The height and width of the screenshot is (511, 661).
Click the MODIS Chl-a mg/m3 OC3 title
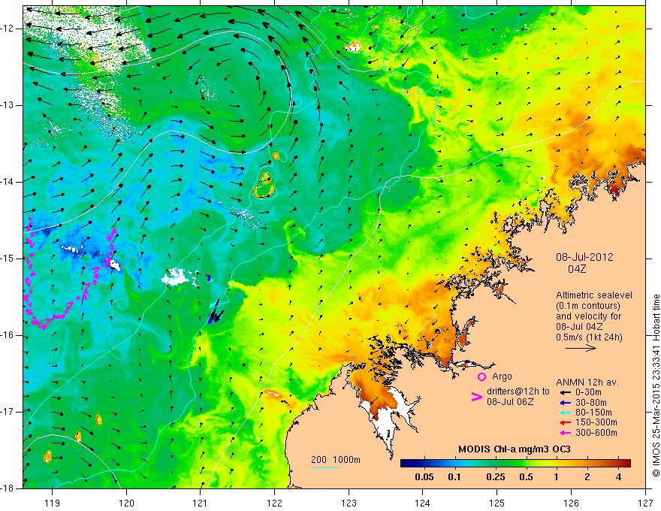515,449
